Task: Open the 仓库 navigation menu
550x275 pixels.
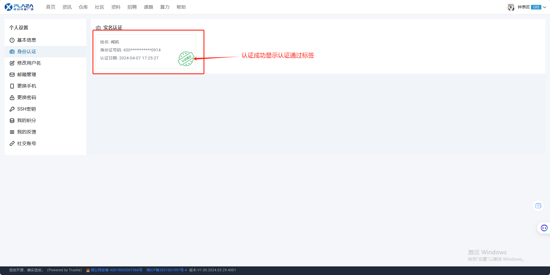Action: 83,7
